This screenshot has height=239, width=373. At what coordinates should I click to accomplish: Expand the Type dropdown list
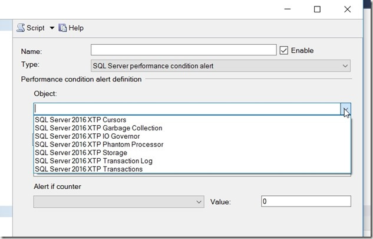point(345,66)
